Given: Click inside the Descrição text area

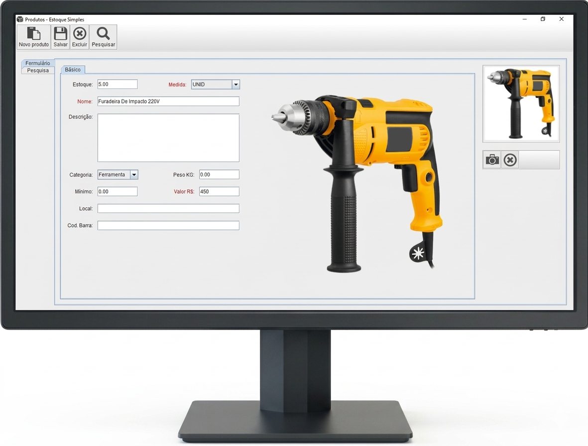Looking at the screenshot, I should tap(168, 138).
